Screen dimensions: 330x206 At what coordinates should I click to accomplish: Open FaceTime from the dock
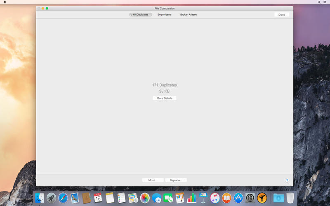[x=168, y=198]
